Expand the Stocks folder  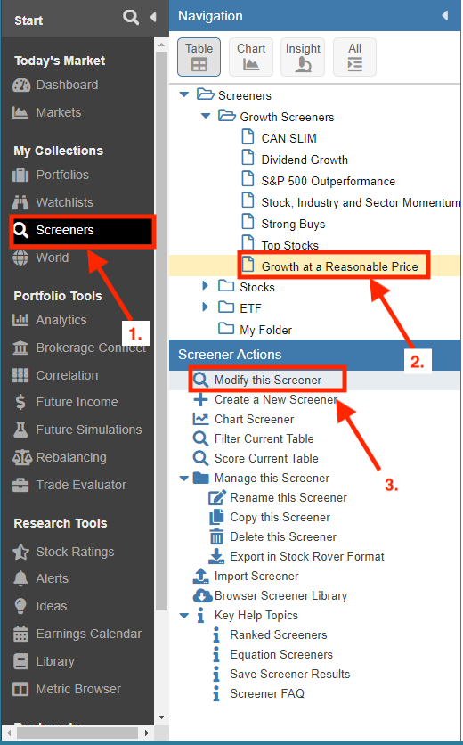click(x=205, y=285)
